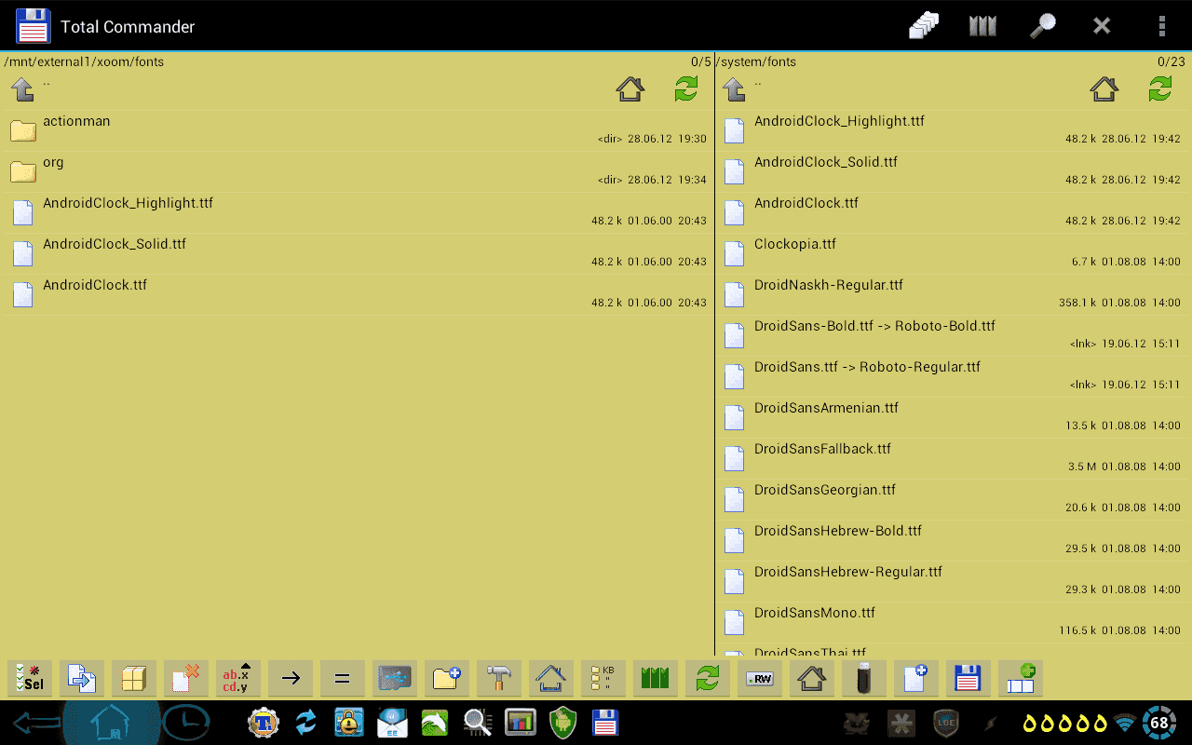This screenshot has height=745, width=1192.
Task: Tap the RW remount toolbar icon
Action: click(760, 679)
